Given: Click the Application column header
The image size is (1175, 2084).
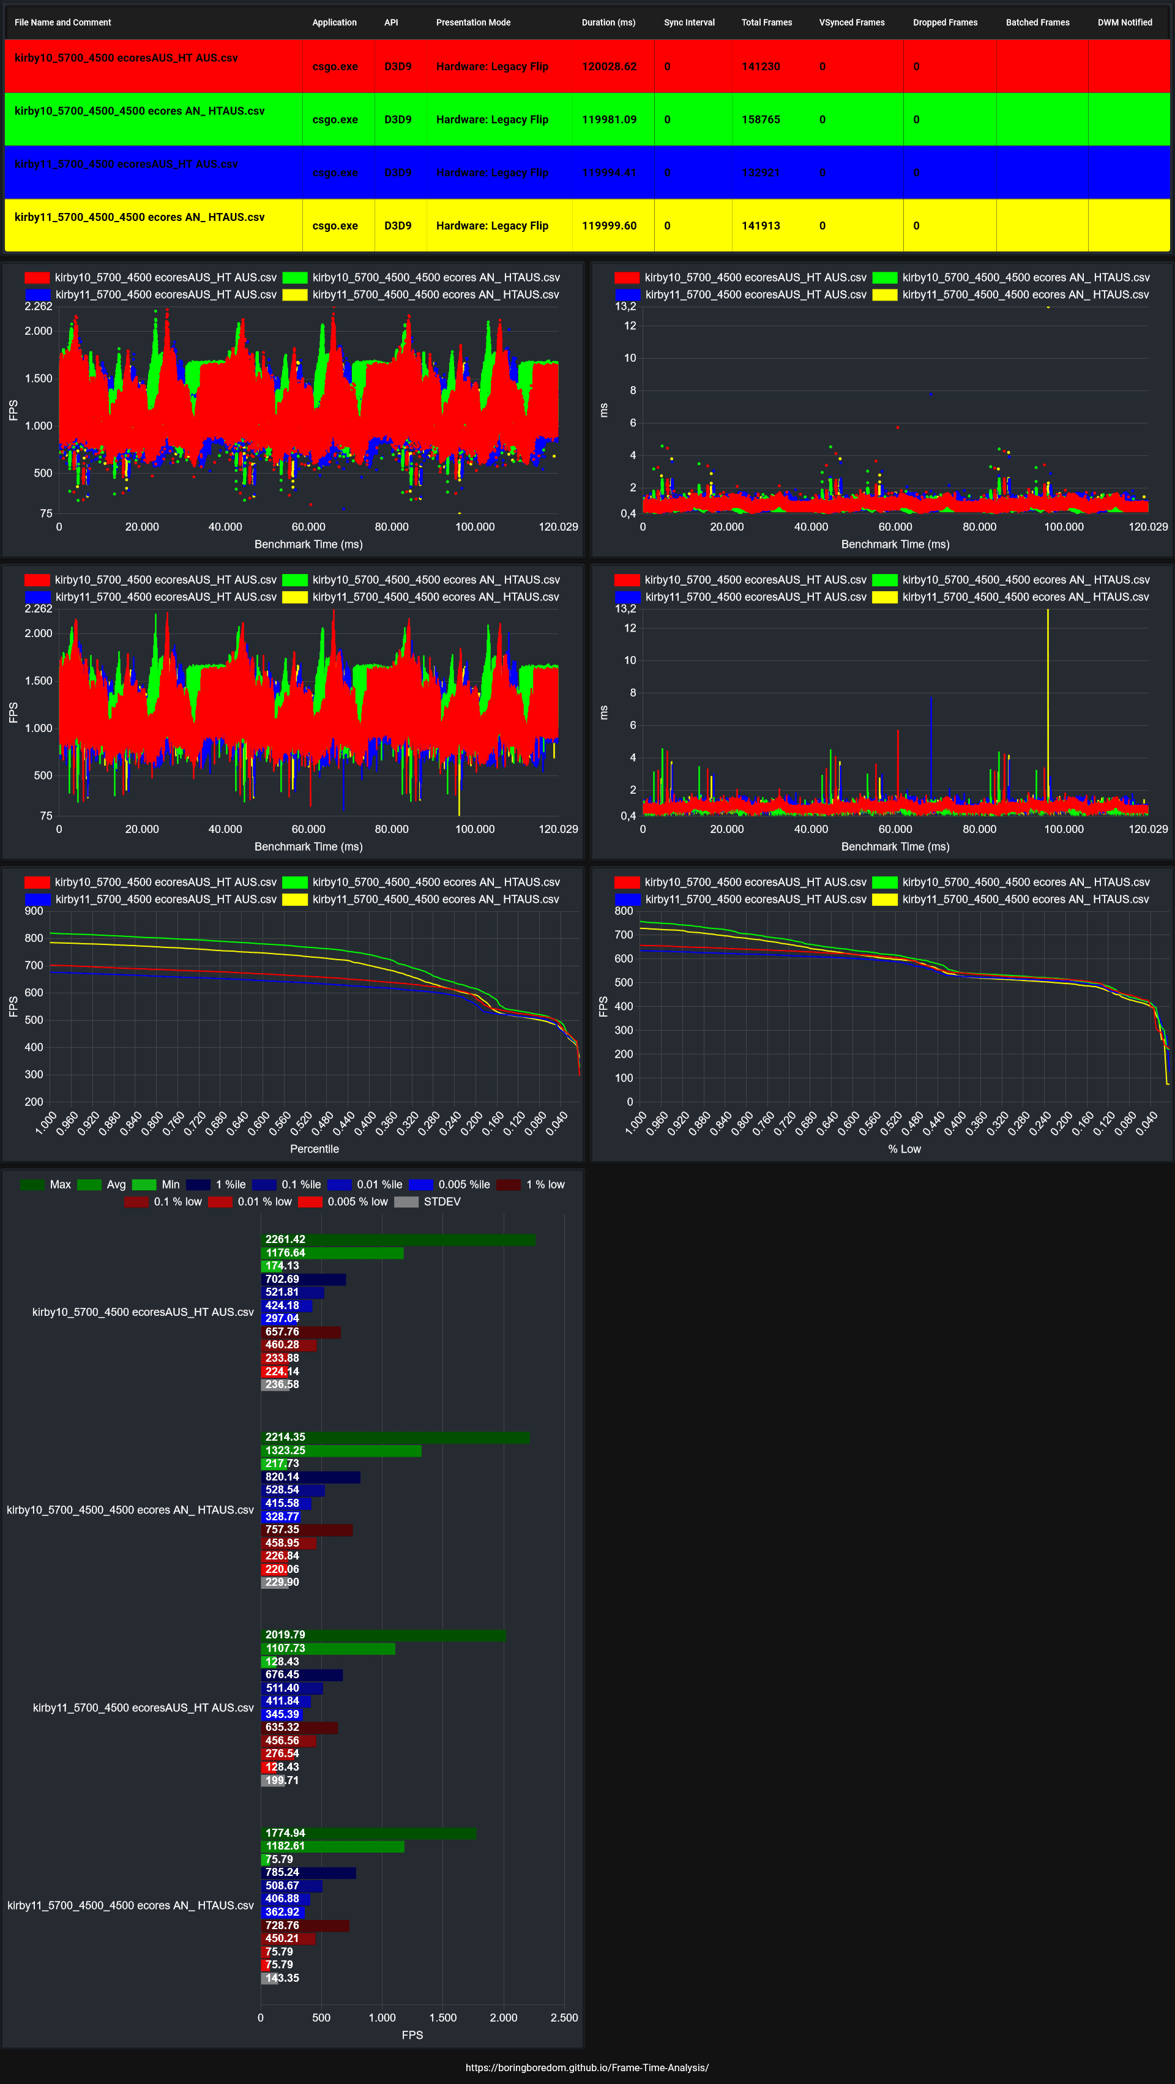Looking at the screenshot, I should coord(334,23).
